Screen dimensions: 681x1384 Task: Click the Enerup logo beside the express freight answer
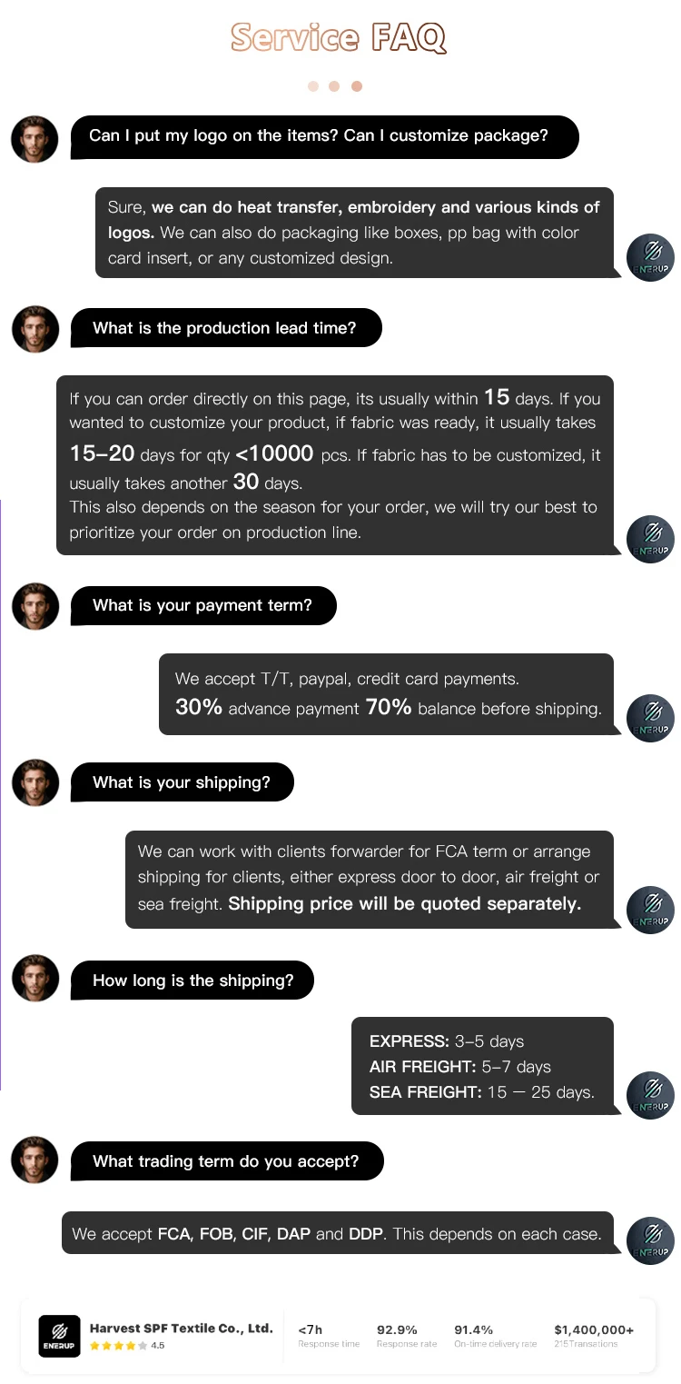(650, 1095)
